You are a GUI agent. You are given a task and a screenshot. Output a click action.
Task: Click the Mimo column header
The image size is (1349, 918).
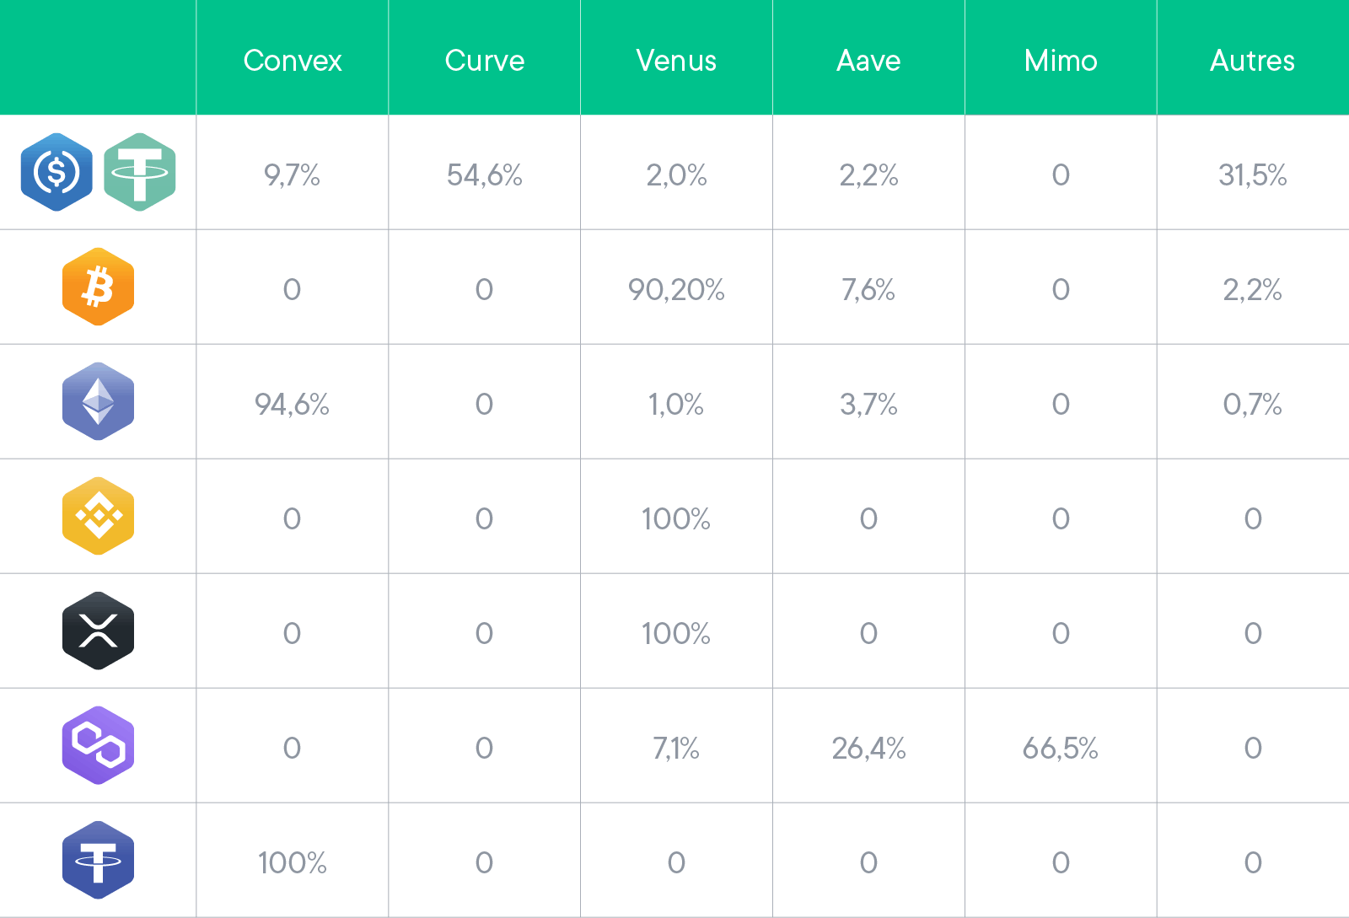(x=1061, y=61)
